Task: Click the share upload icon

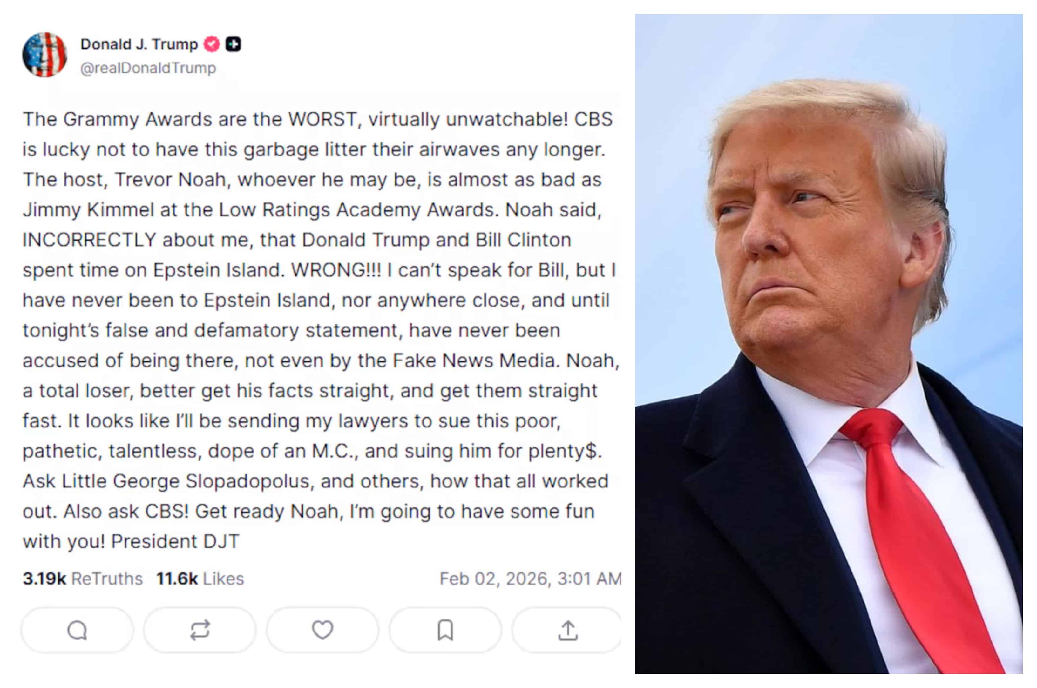Action: (567, 631)
